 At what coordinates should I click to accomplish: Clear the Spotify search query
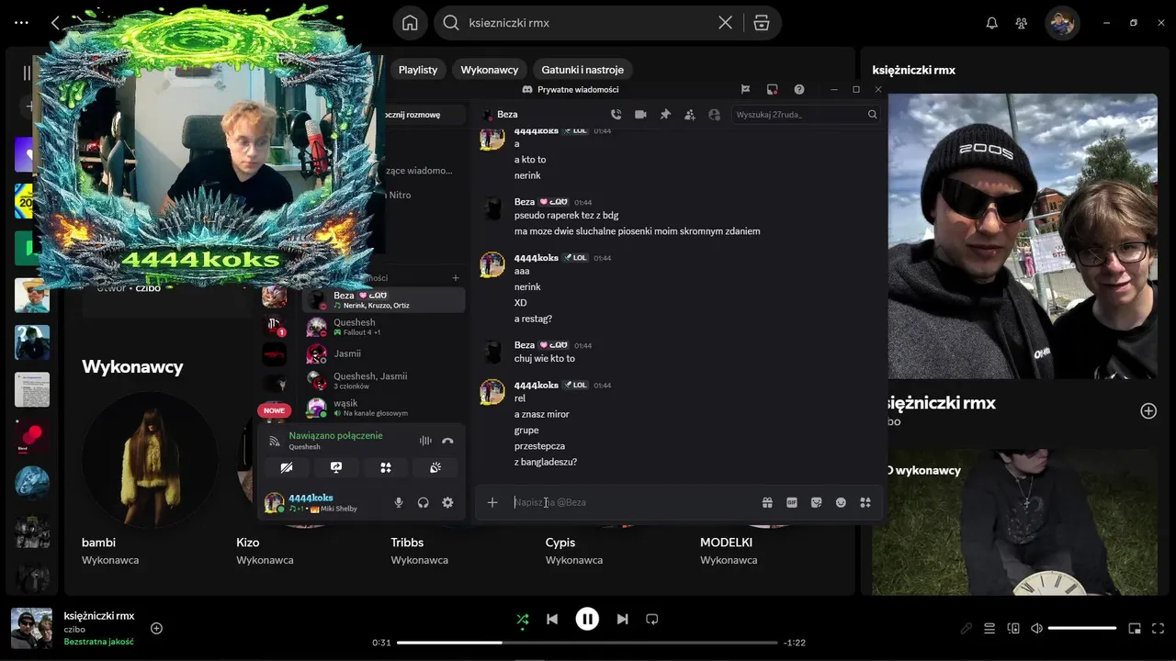pyautogui.click(x=725, y=23)
